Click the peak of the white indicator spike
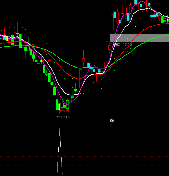The height and width of the screenshot is (176, 169). 60,129
